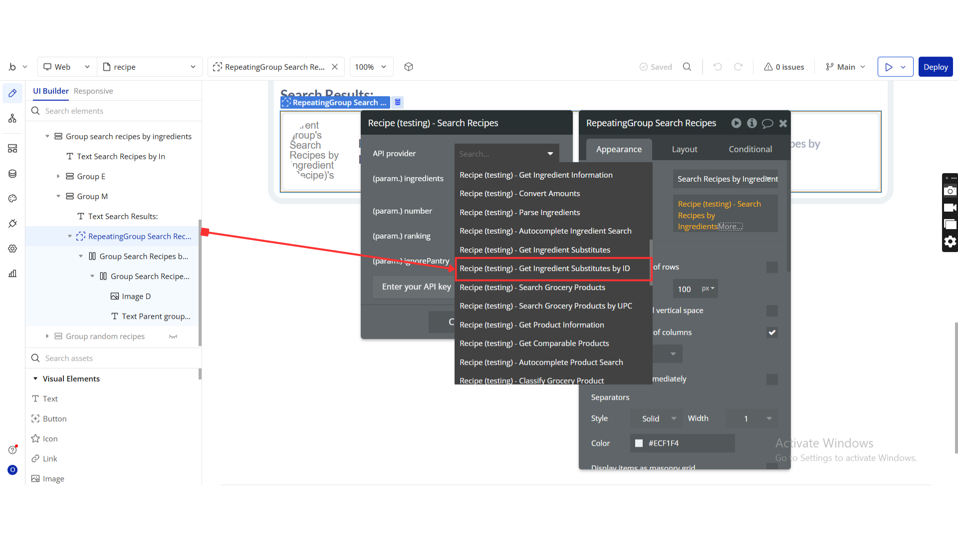The image size is (958, 539).
Task: Open the Data tab icon in left sidebar
Action: pos(12,174)
